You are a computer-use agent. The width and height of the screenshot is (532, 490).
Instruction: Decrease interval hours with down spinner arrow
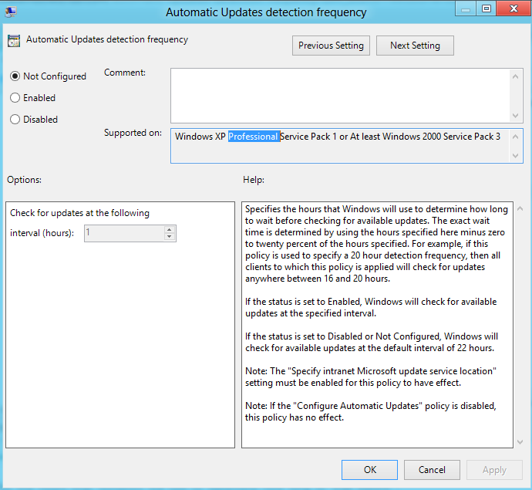point(170,237)
